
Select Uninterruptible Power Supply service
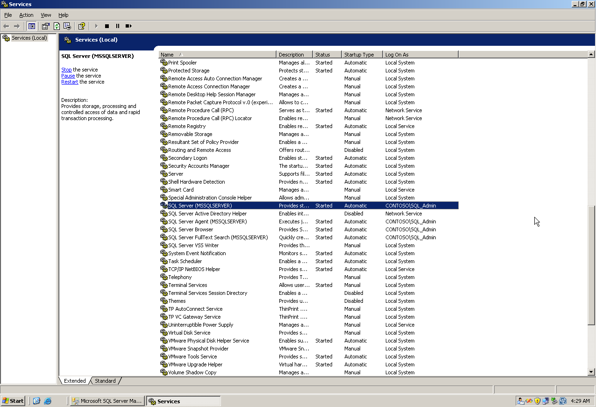[200, 325]
